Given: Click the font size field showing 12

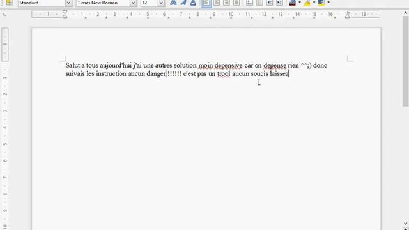Looking at the screenshot, I should pyautogui.click(x=150, y=3).
